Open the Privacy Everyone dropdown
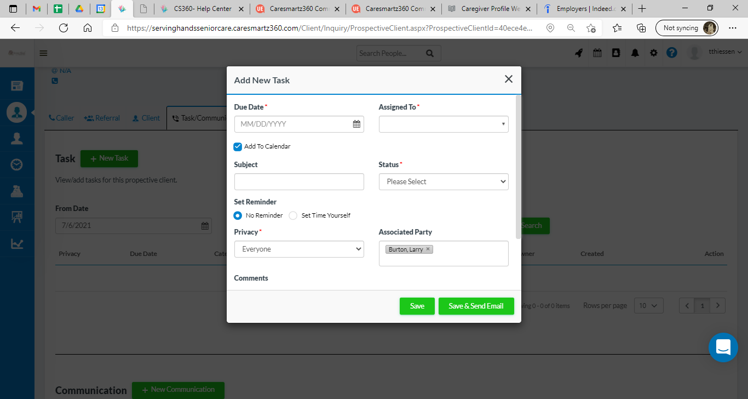748x399 pixels. (x=298, y=249)
